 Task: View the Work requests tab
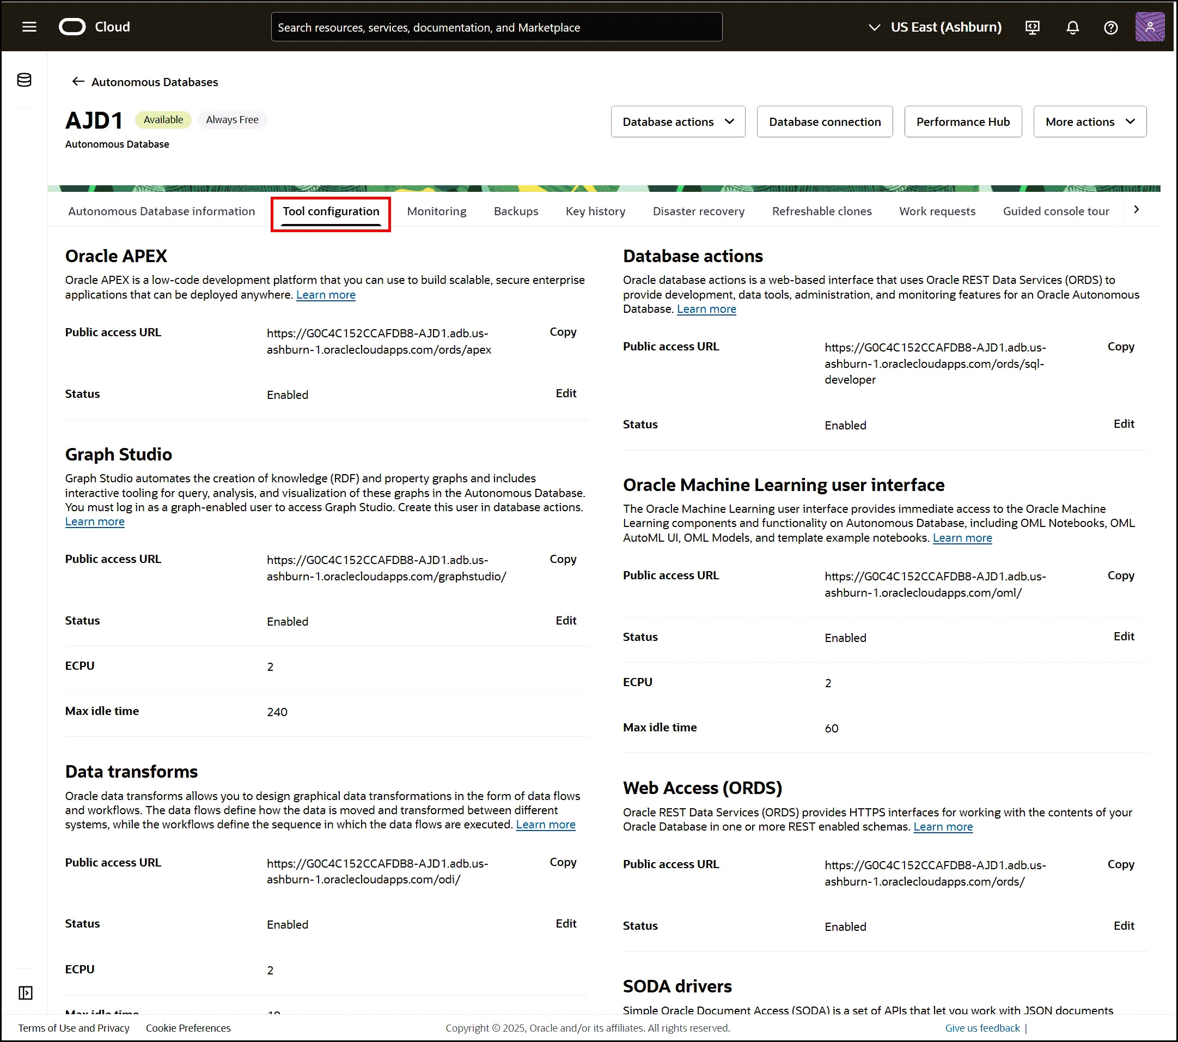(x=937, y=211)
